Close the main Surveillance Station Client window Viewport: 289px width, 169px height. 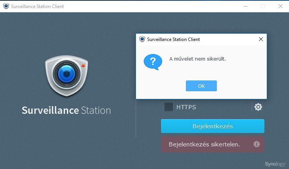tap(280, 6)
